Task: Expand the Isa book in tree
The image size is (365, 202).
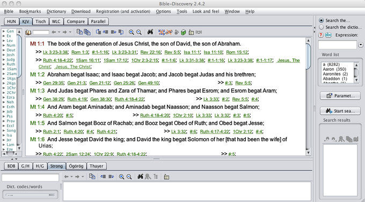Action: pyautogui.click(x=4, y=135)
